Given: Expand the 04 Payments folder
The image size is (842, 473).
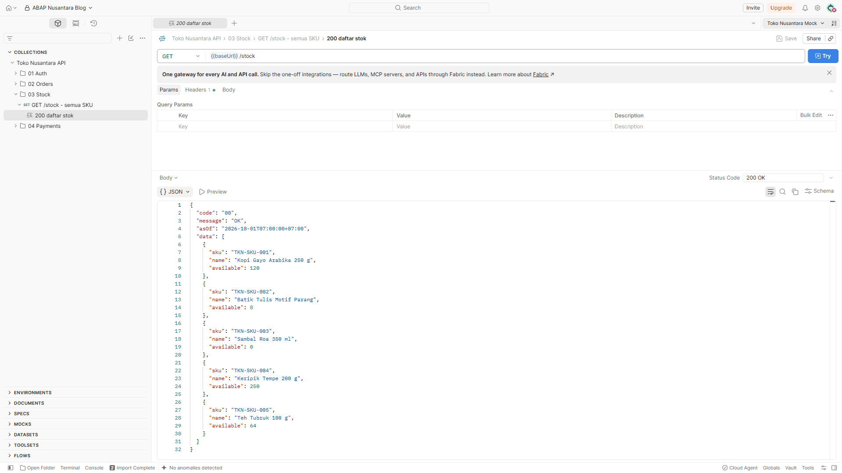Looking at the screenshot, I should tap(16, 126).
